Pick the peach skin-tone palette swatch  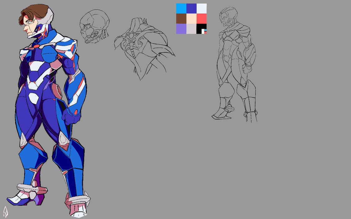click(x=191, y=19)
